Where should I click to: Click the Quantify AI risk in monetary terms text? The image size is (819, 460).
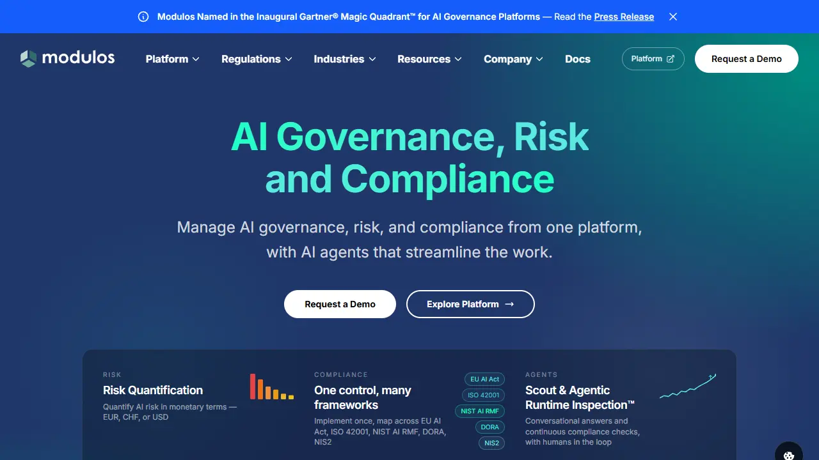170,412
